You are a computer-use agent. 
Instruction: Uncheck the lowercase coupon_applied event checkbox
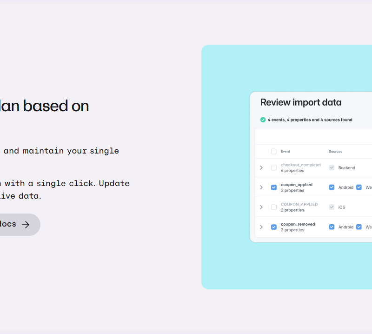(x=274, y=187)
